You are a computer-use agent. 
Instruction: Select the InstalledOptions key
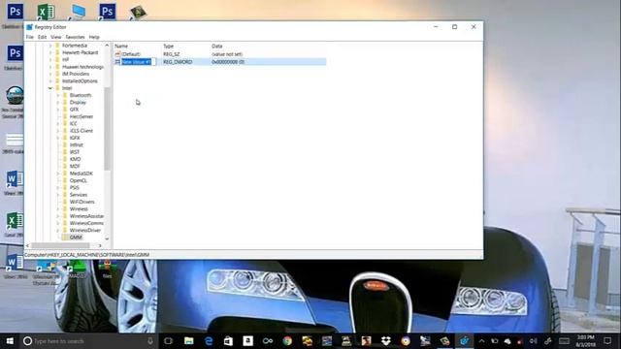[x=80, y=81]
